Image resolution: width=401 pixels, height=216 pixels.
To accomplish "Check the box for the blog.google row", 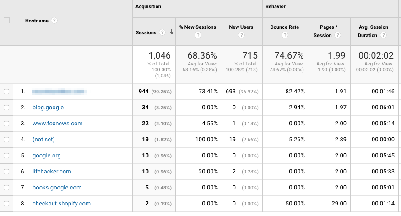I will [x=6, y=108].
